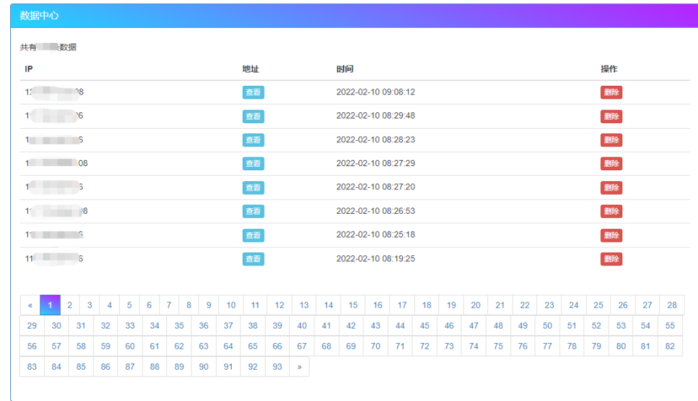Click timestamp 2022-02-10 08:19:25

tap(376, 258)
